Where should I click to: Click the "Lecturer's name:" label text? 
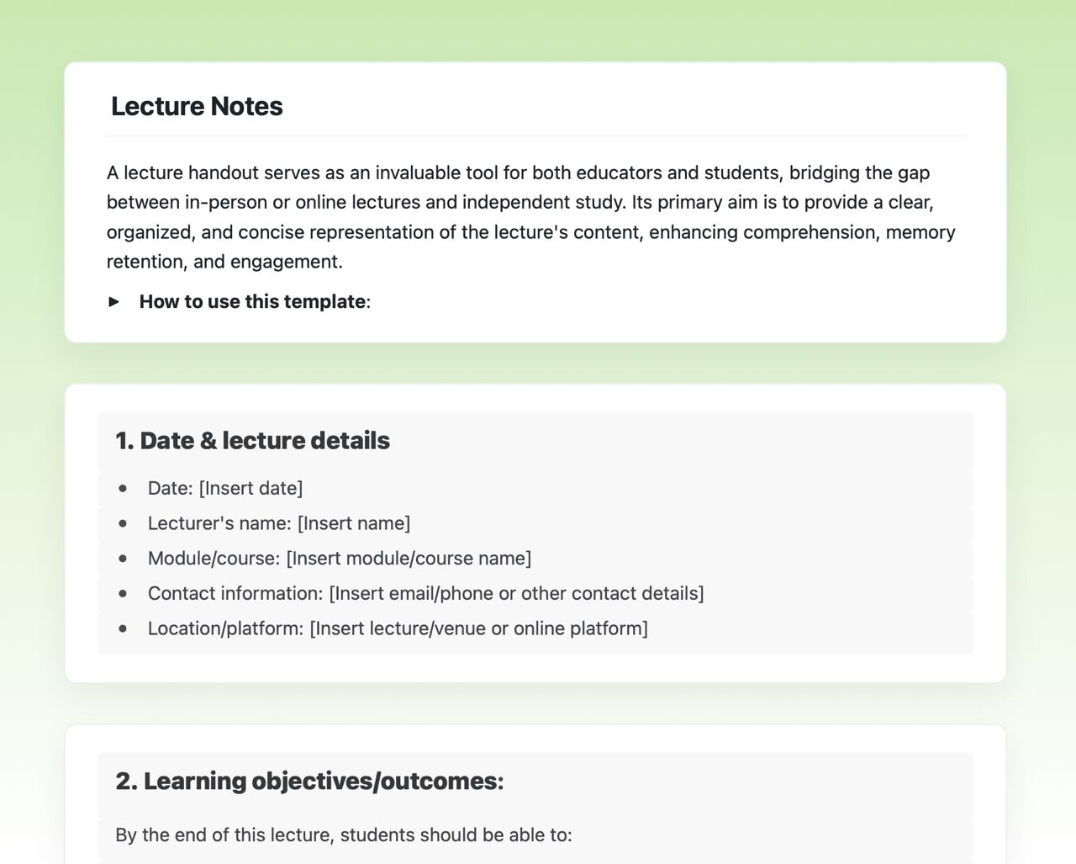click(x=219, y=523)
